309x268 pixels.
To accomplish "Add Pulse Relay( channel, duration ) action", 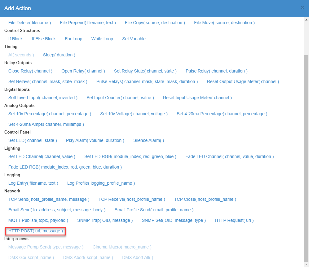I will pos(217,71).
